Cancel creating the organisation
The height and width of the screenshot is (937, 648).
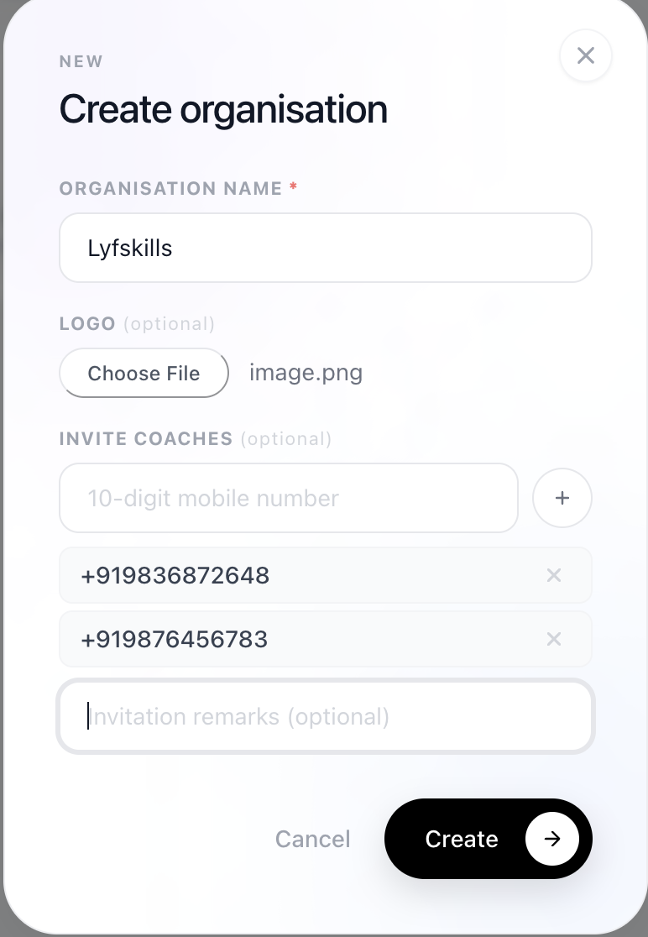[312, 839]
